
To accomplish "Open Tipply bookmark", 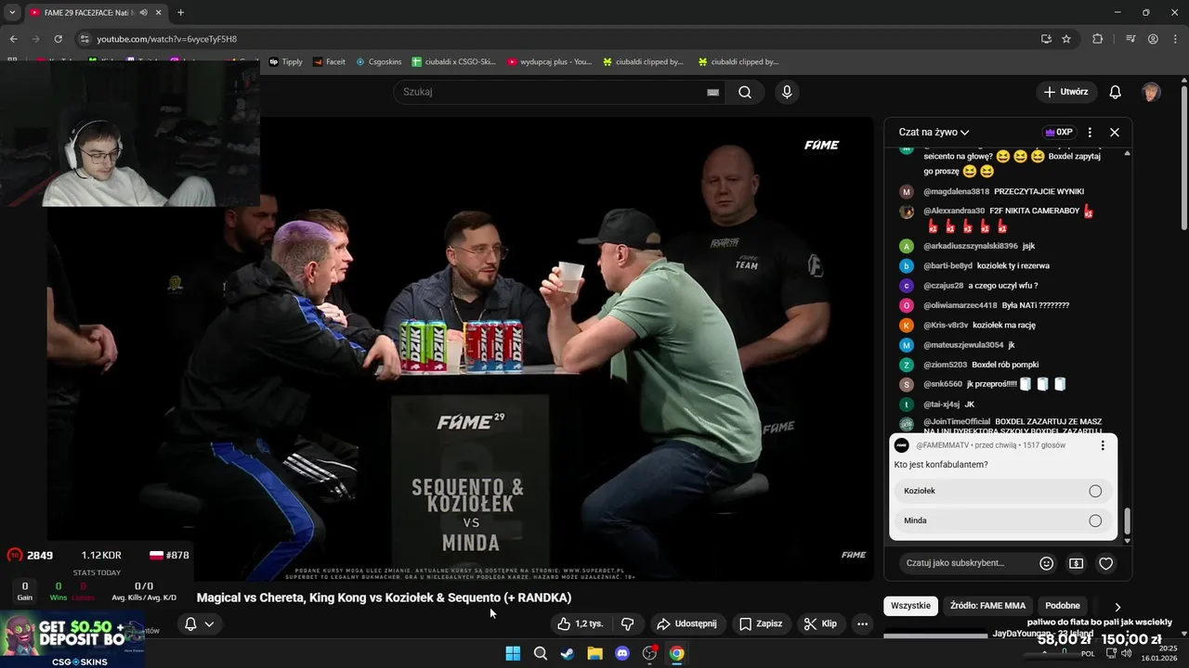I will (286, 62).
